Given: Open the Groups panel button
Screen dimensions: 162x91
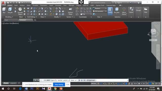Looking at the screenshot, I should click(x=138, y=9).
